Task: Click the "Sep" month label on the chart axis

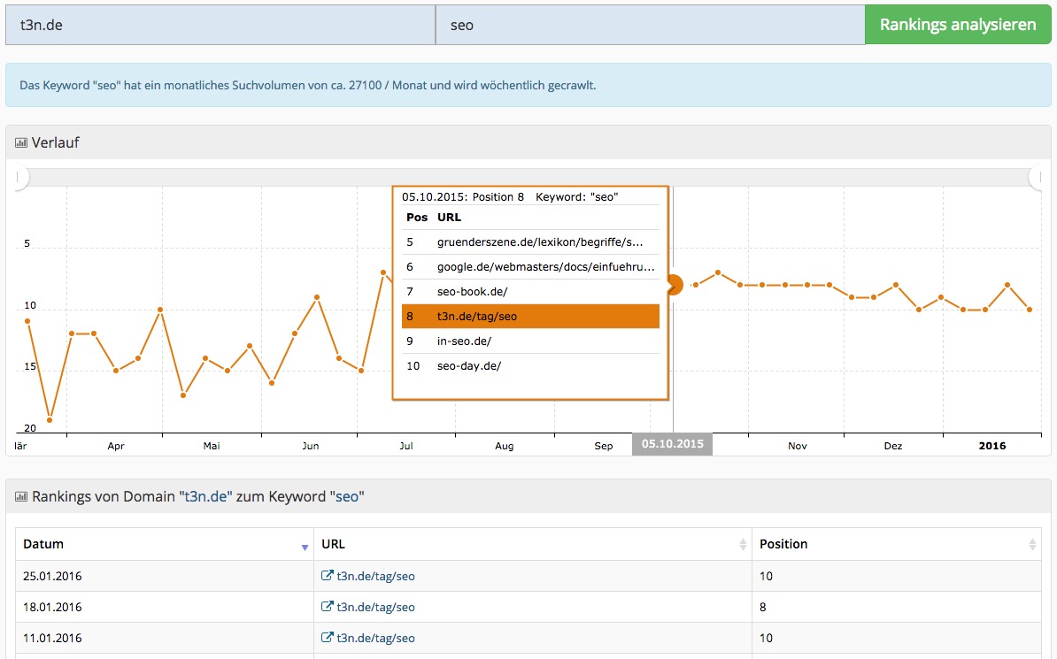Action: click(x=604, y=446)
